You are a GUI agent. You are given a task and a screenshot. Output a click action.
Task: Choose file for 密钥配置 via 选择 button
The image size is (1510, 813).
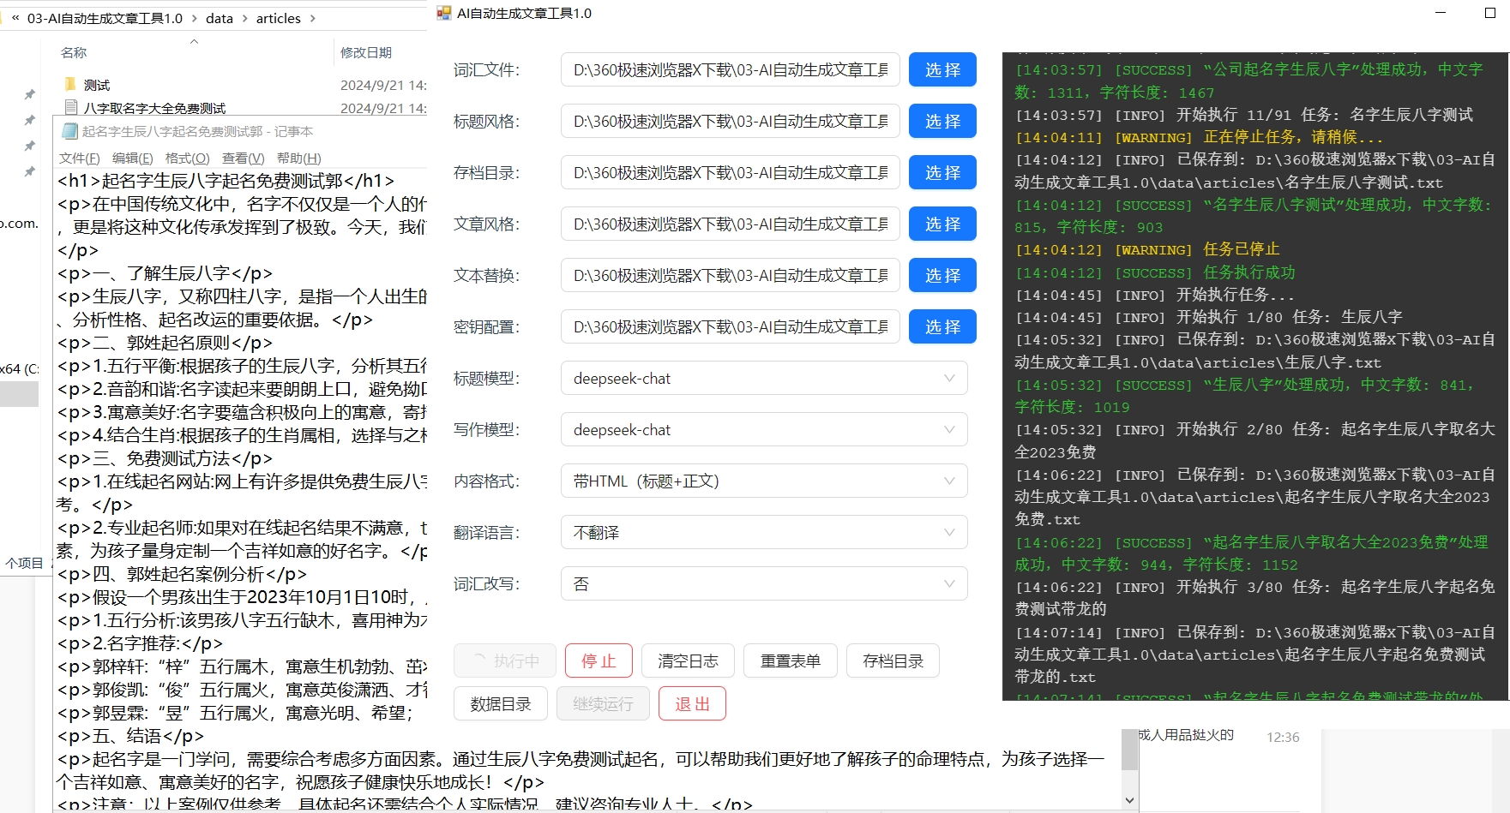click(942, 326)
